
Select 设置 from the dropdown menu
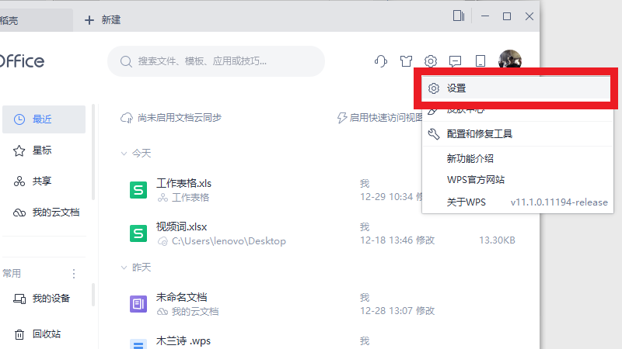pyautogui.click(x=456, y=88)
